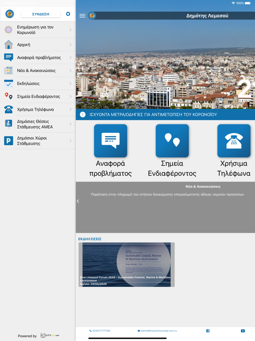Open settings gear icon in sidebar

pyautogui.click(x=68, y=14)
